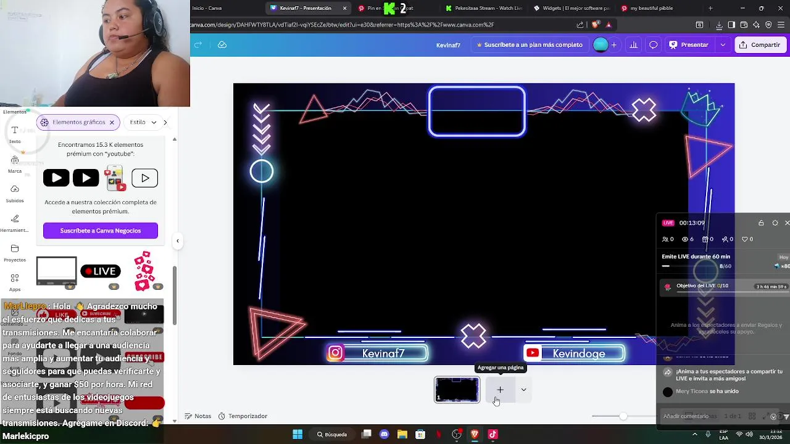Screen dimensions: 790x444
Task: Open LIVE panel settings gear
Action: [775, 223]
